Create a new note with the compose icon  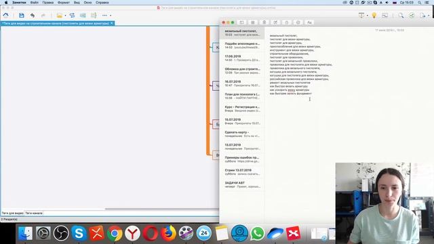pos(275,22)
